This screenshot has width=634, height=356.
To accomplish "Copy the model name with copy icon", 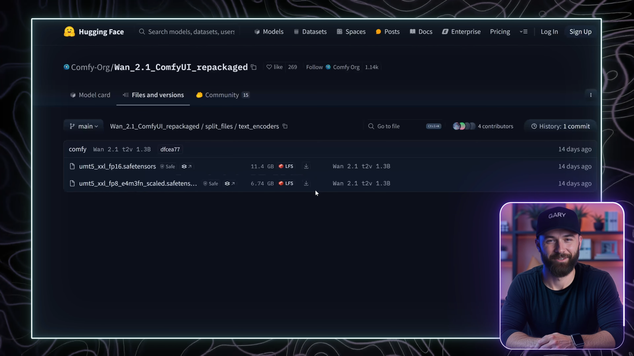I will (254, 67).
